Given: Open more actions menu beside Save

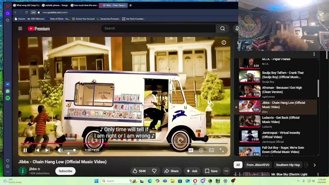Looking at the screenshot, I should 226,171.
